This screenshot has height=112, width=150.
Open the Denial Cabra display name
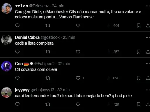pyautogui.click(x=27, y=37)
